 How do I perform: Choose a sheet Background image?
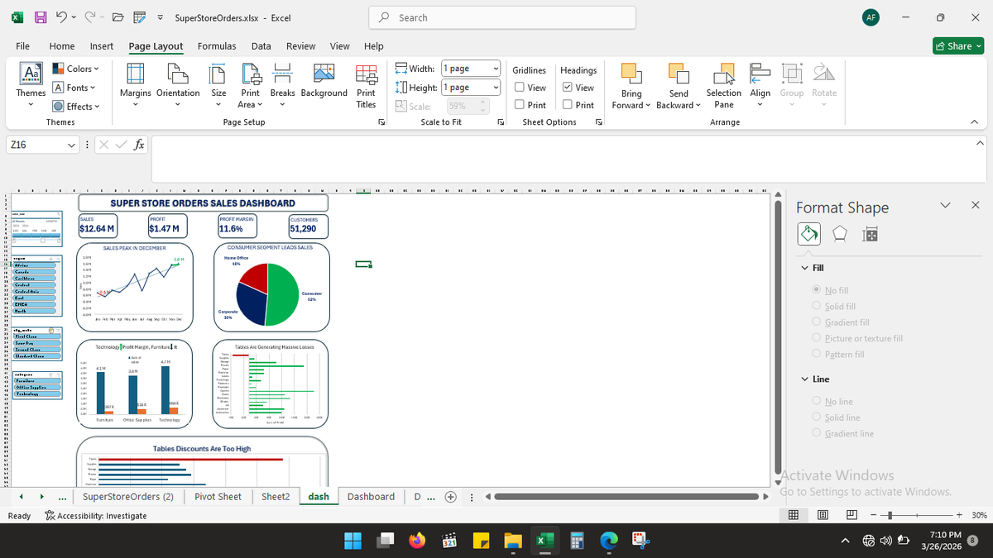pyautogui.click(x=324, y=83)
